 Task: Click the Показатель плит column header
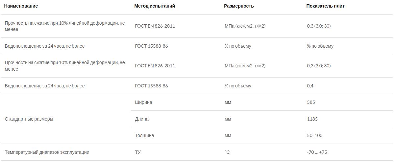[x=325, y=6]
